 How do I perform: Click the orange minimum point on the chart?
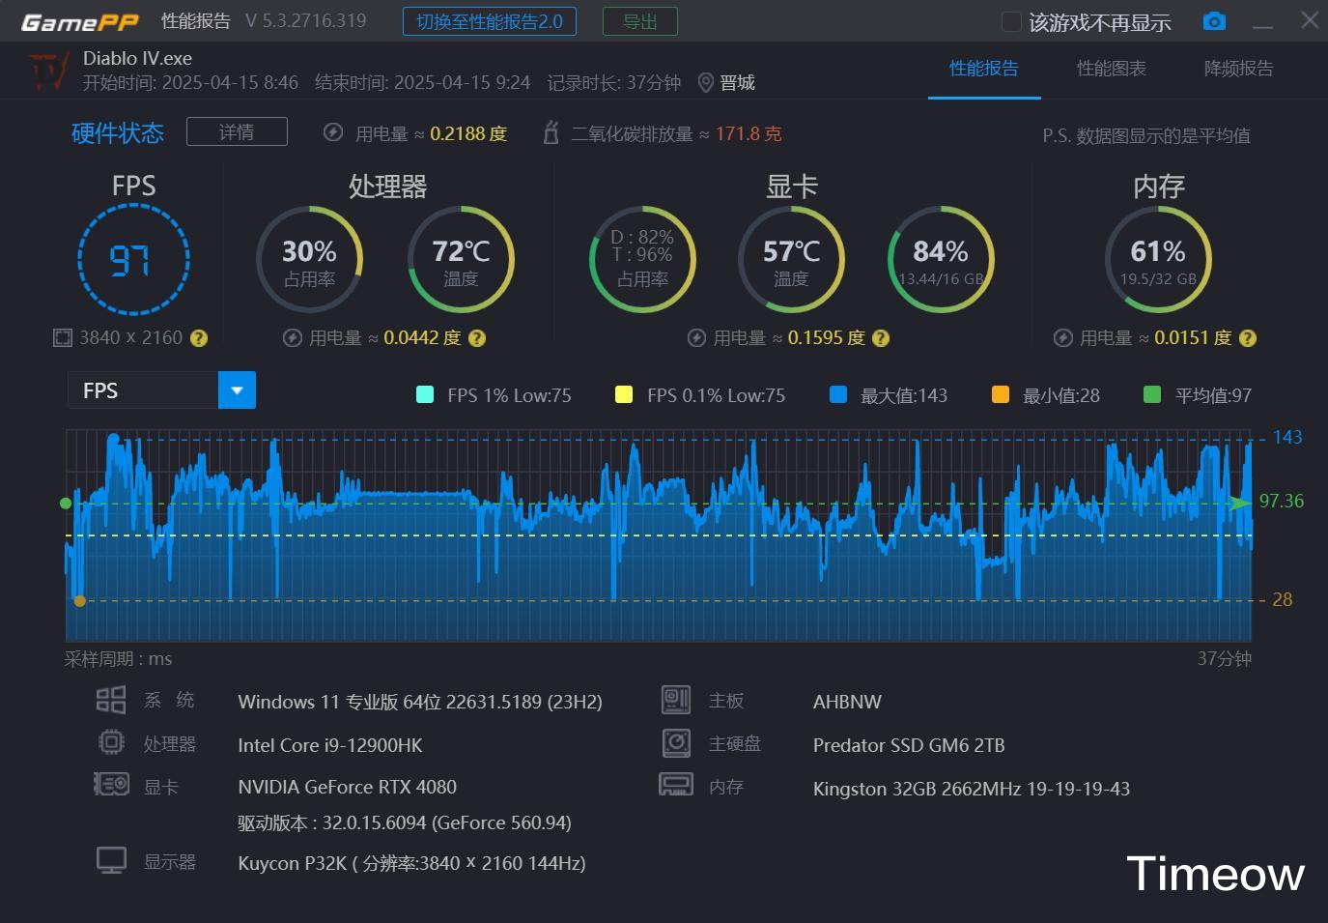[80, 600]
